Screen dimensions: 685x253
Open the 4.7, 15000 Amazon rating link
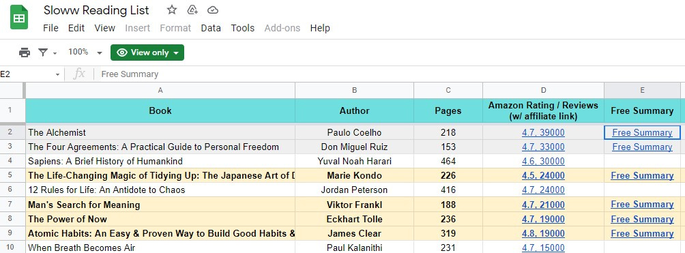tap(543, 248)
